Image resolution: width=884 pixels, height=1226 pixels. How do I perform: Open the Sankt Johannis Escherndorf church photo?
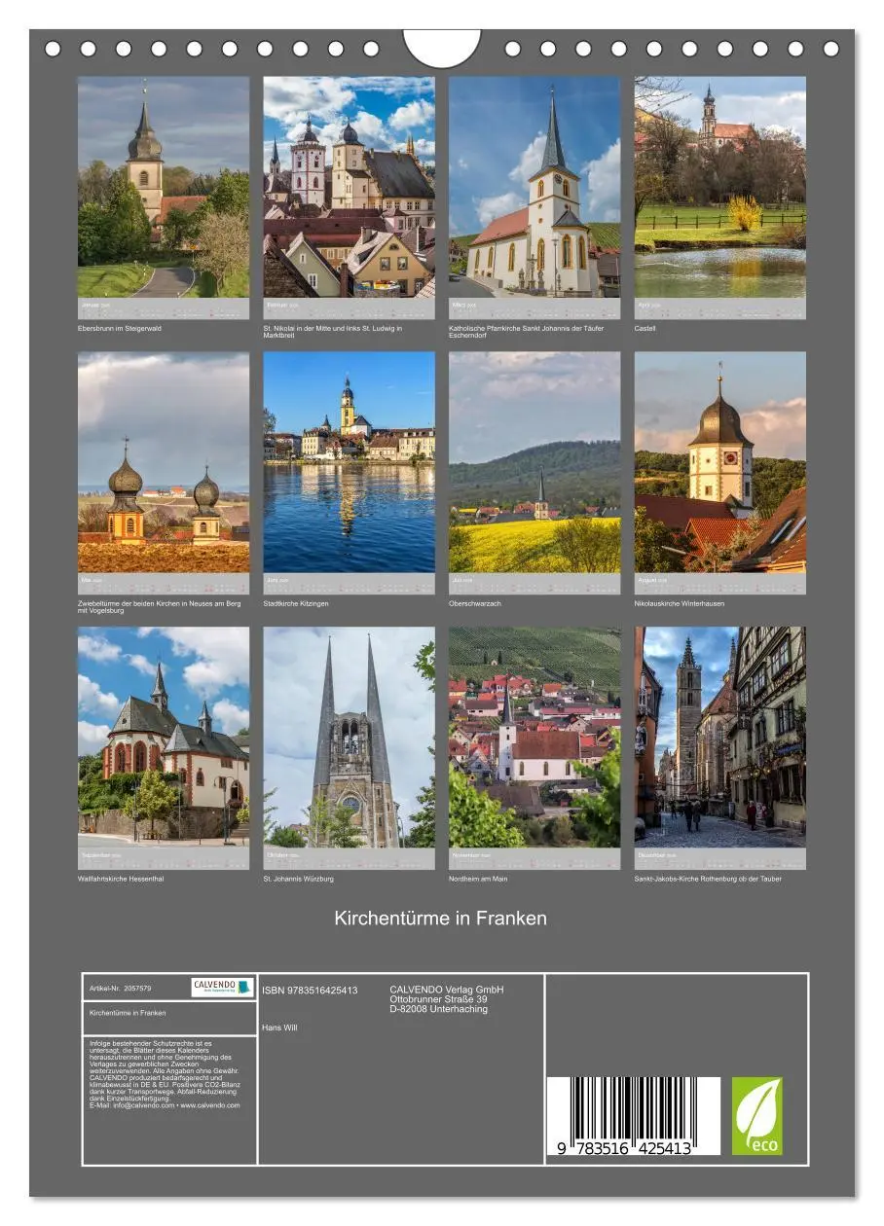point(534,187)
